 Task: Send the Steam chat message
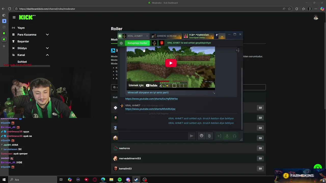(192, 136)
